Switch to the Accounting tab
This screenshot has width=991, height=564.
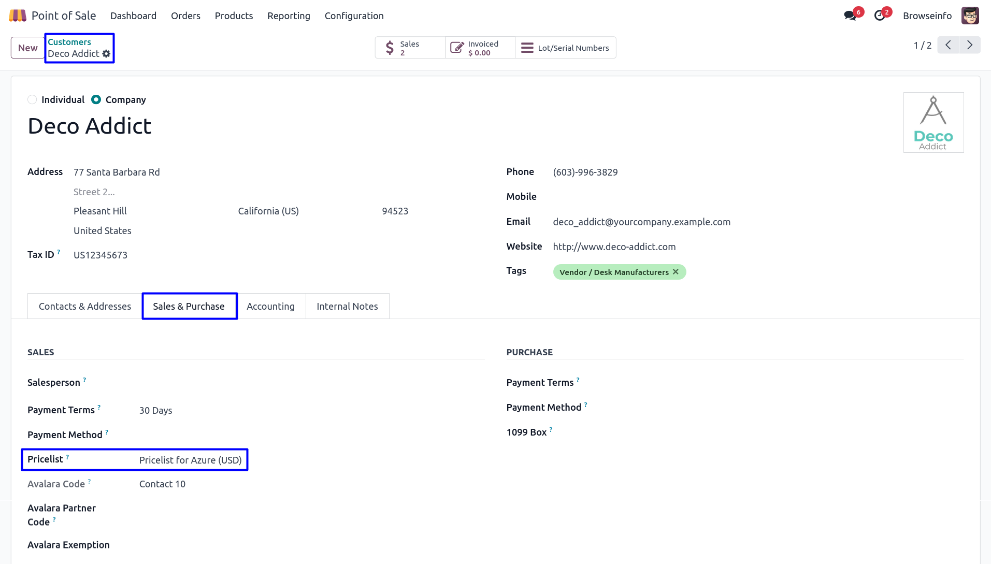(270, 306)
